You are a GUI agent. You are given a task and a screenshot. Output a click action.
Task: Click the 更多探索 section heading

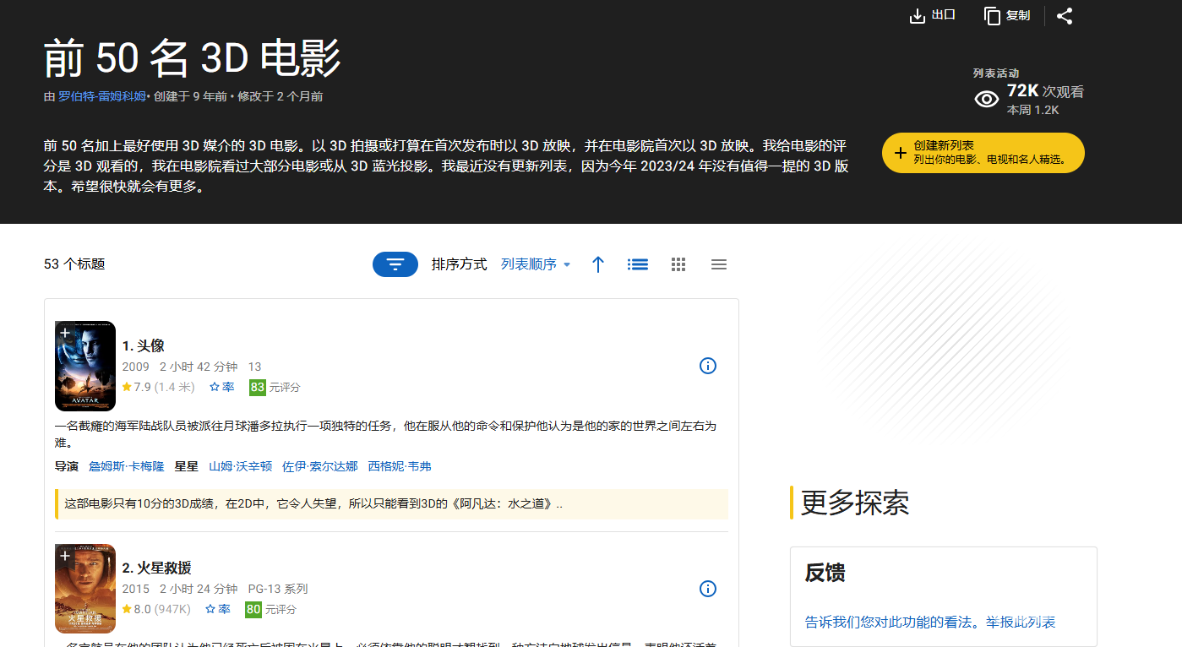[855, 503]
